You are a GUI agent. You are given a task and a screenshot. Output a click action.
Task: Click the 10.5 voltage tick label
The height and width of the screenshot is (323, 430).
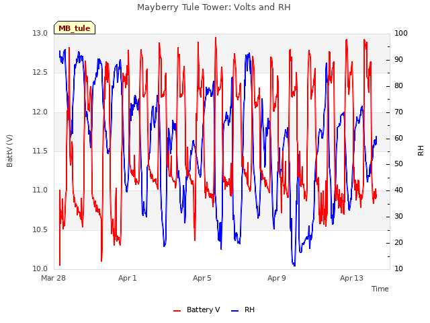tap(40, 230)
